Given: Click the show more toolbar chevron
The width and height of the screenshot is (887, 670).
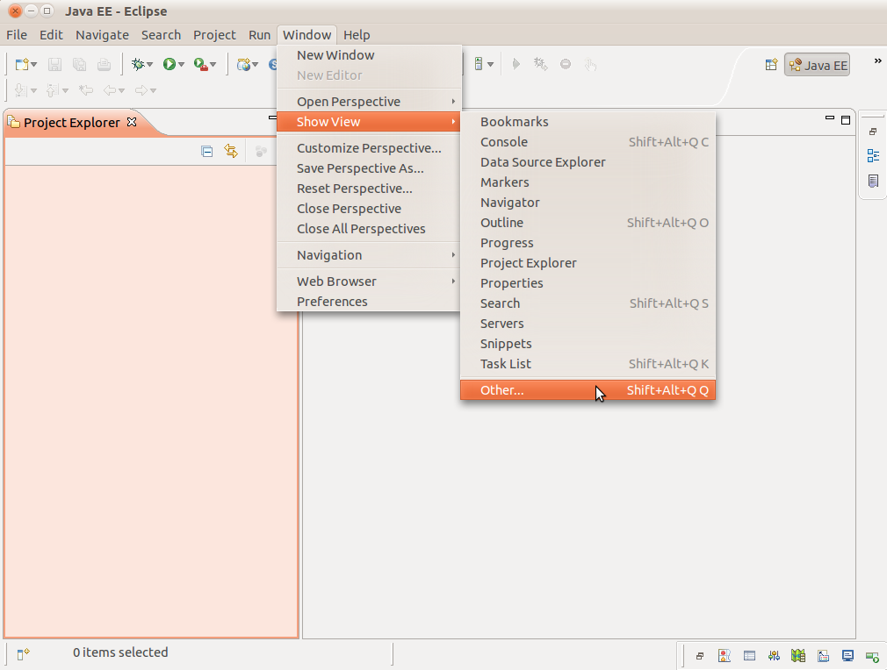Looking at the screenshot, I should (876, 61).
